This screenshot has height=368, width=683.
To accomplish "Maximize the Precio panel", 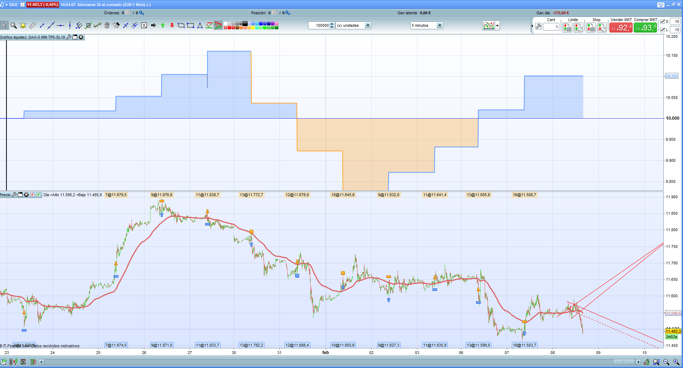I will tap(20, 195).
